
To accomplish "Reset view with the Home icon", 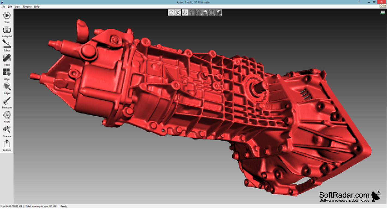I will tap(171, 13).
